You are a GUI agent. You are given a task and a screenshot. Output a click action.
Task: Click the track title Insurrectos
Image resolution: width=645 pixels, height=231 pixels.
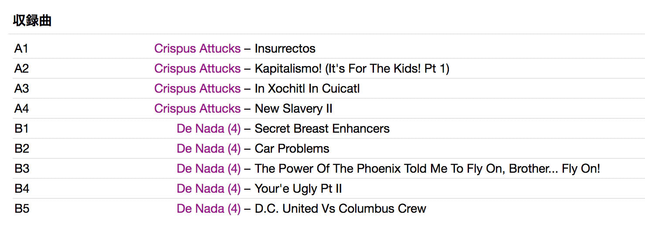[285, 48]
